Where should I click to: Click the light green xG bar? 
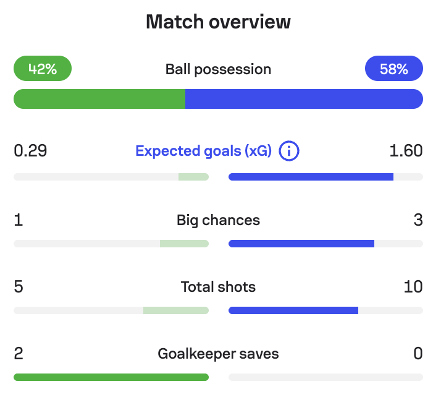tap(193, 177)
